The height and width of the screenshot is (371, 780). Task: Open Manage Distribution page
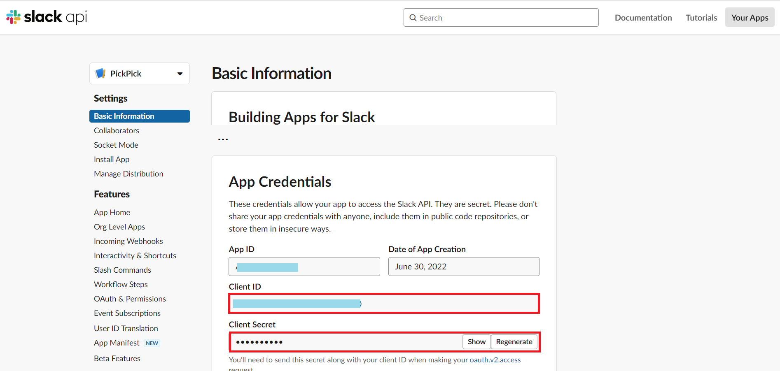128,174
